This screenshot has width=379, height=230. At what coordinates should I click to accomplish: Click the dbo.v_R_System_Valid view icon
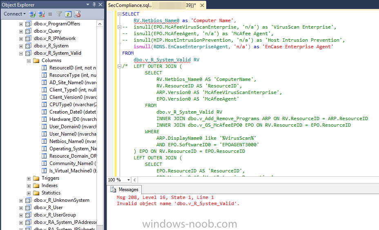click(28, 53)
